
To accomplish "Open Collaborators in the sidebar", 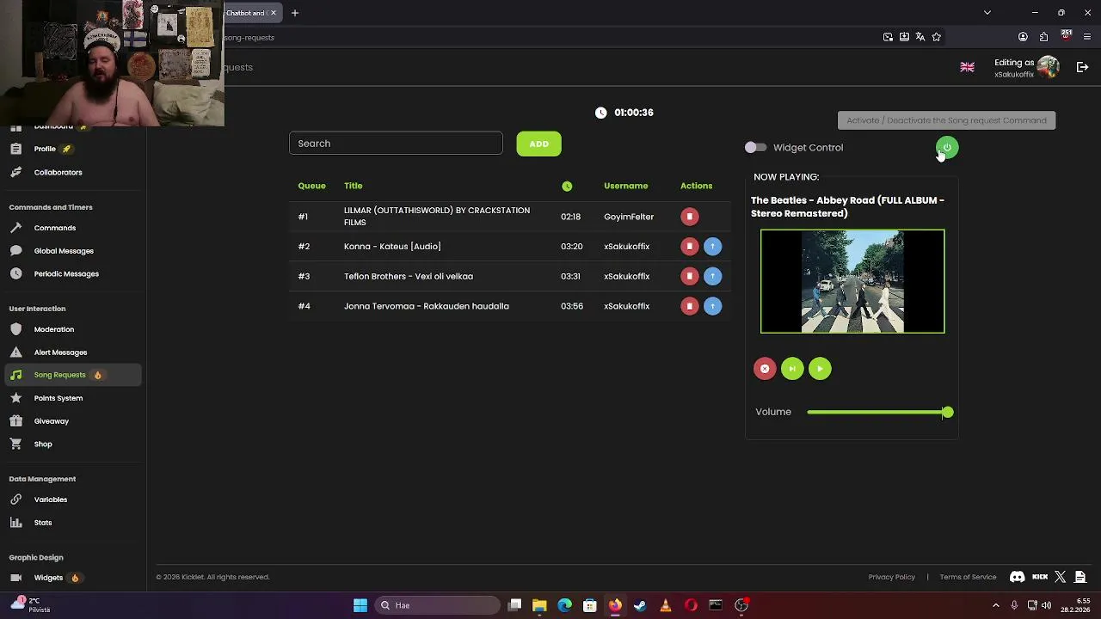I will coord(58,172).
